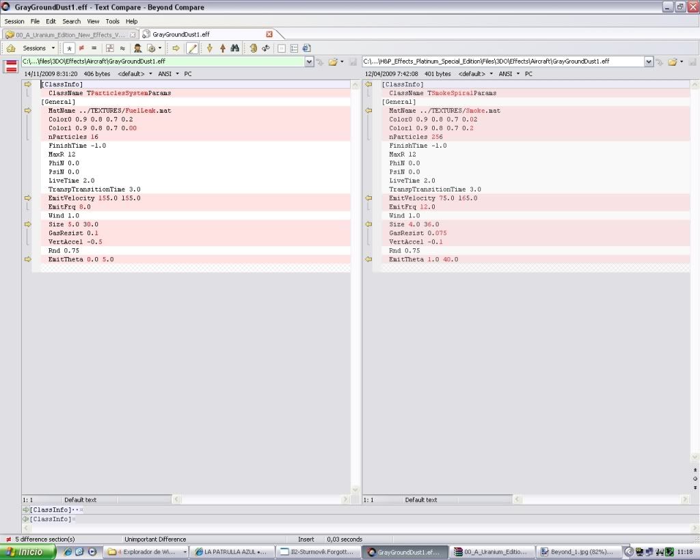Image resolution: width=700 pixels, height=560 pixels.
Task: Go to Previous Difference up arrow
Action: [222, 49]
